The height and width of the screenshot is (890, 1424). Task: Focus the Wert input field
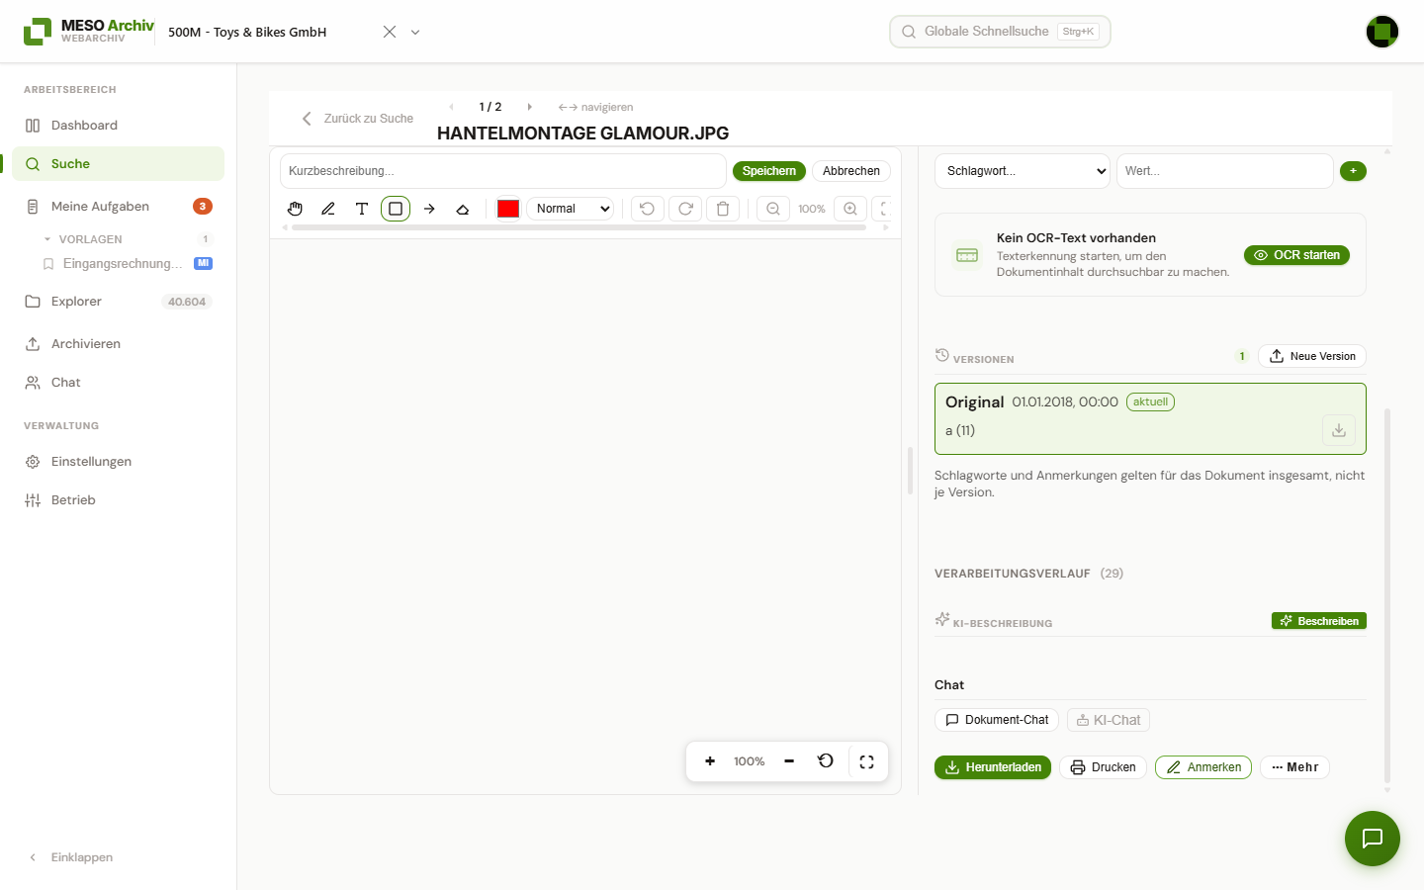click(x=1225, y=171)
